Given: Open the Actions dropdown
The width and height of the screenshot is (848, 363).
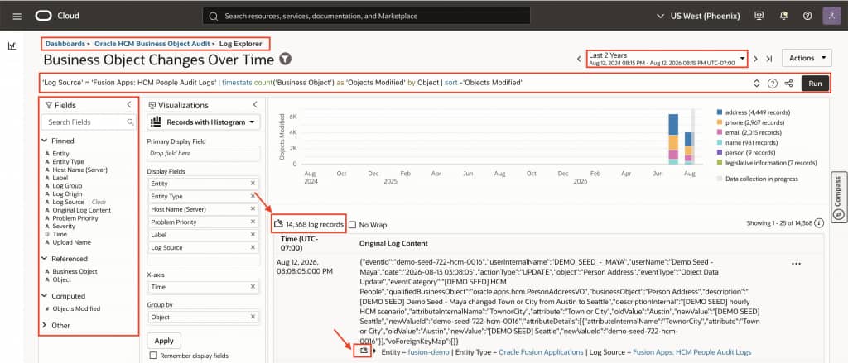Looking at the screenshot, I should [x=807, y=58].
